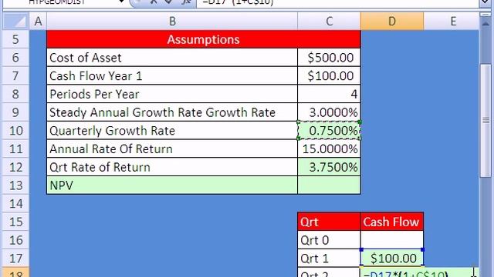The height and width of the screenshot is (277, 494).
Task: Select the empty cash flow cell for Qrt 0
Action: [392, 239]
